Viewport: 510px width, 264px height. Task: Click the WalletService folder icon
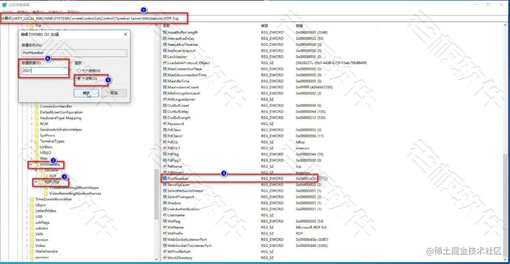click(32, 251)
